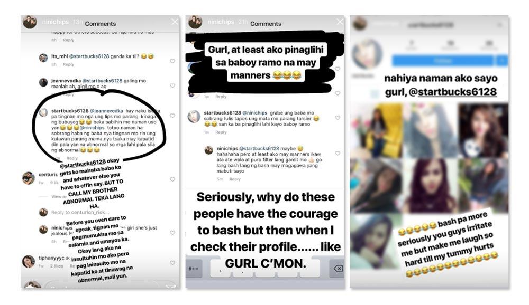
Task: Reply to its_mhl comment
Action: click(68, 64)
